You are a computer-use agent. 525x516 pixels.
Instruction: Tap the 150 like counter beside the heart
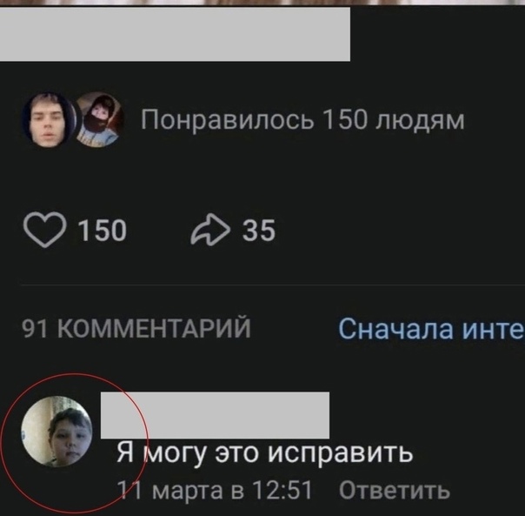pos(102,231)
